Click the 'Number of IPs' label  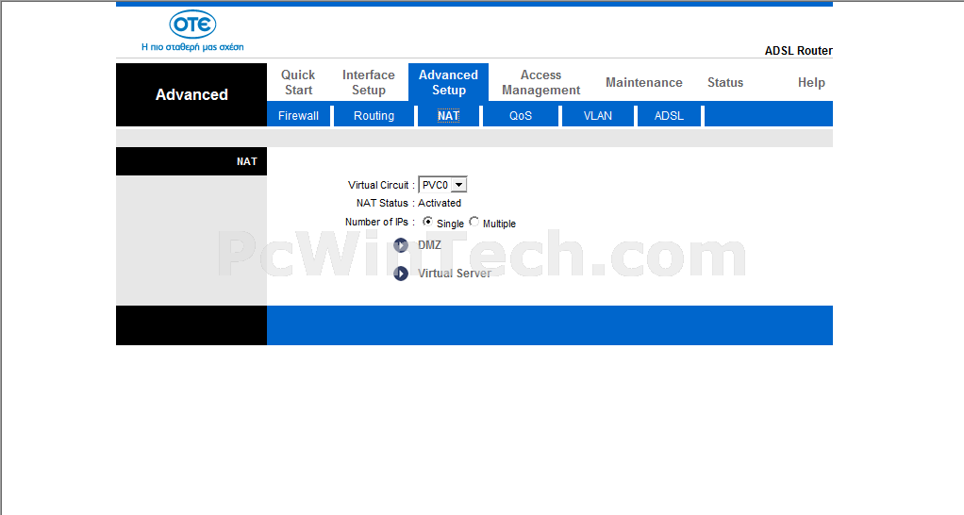(376, 222)
